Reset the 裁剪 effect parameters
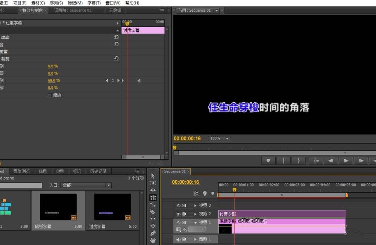The width and height of the screenshot is (376, 245). (x=117, y=58)
